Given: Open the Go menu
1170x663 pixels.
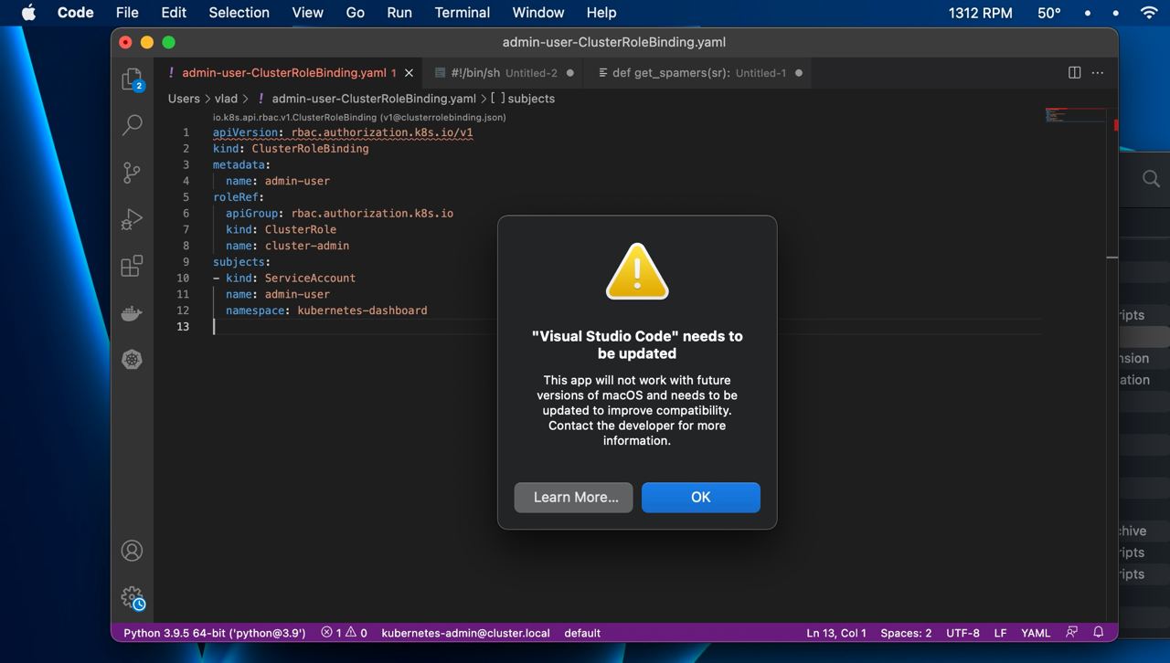Looking at the screenshot, I should point(356,13).
